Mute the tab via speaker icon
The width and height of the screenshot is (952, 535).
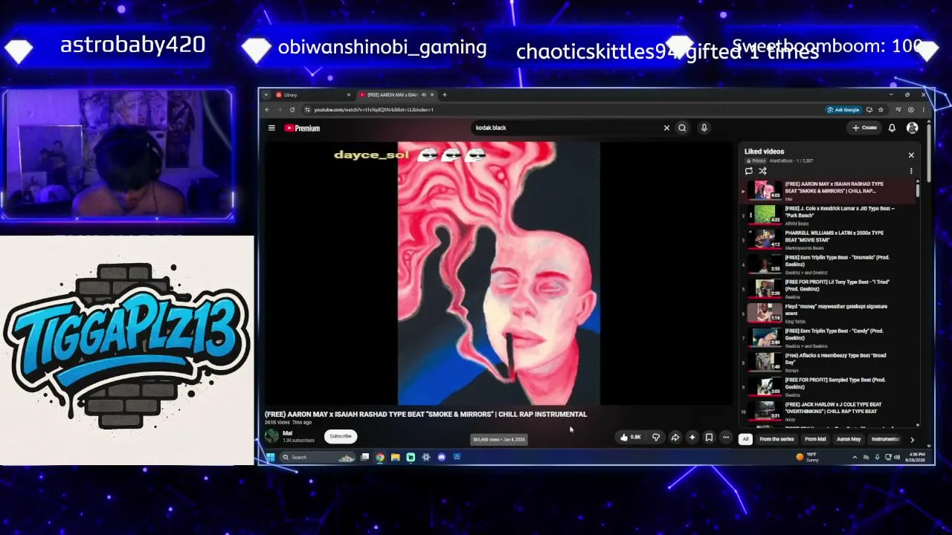[424, 94]
